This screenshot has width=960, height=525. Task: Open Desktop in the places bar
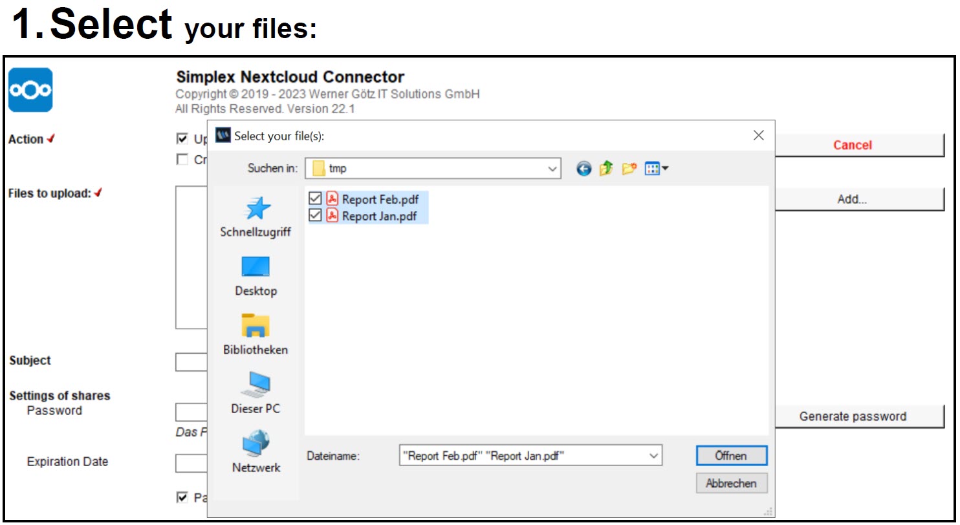tap(256, 276)
